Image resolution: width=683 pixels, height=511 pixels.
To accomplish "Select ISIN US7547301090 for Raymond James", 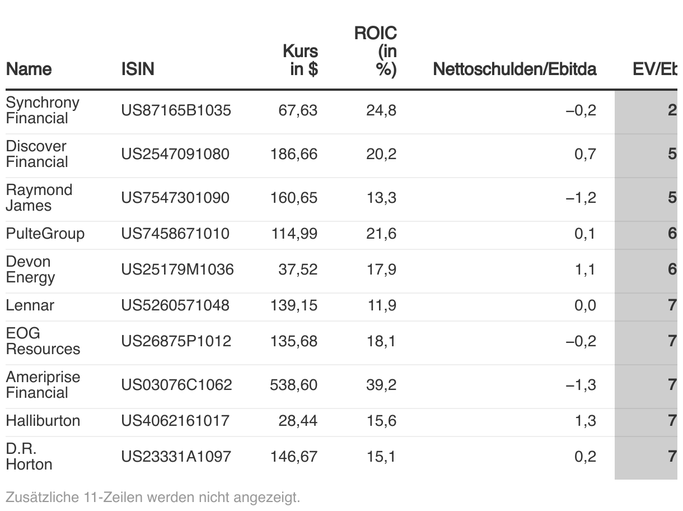I will 175,198.
